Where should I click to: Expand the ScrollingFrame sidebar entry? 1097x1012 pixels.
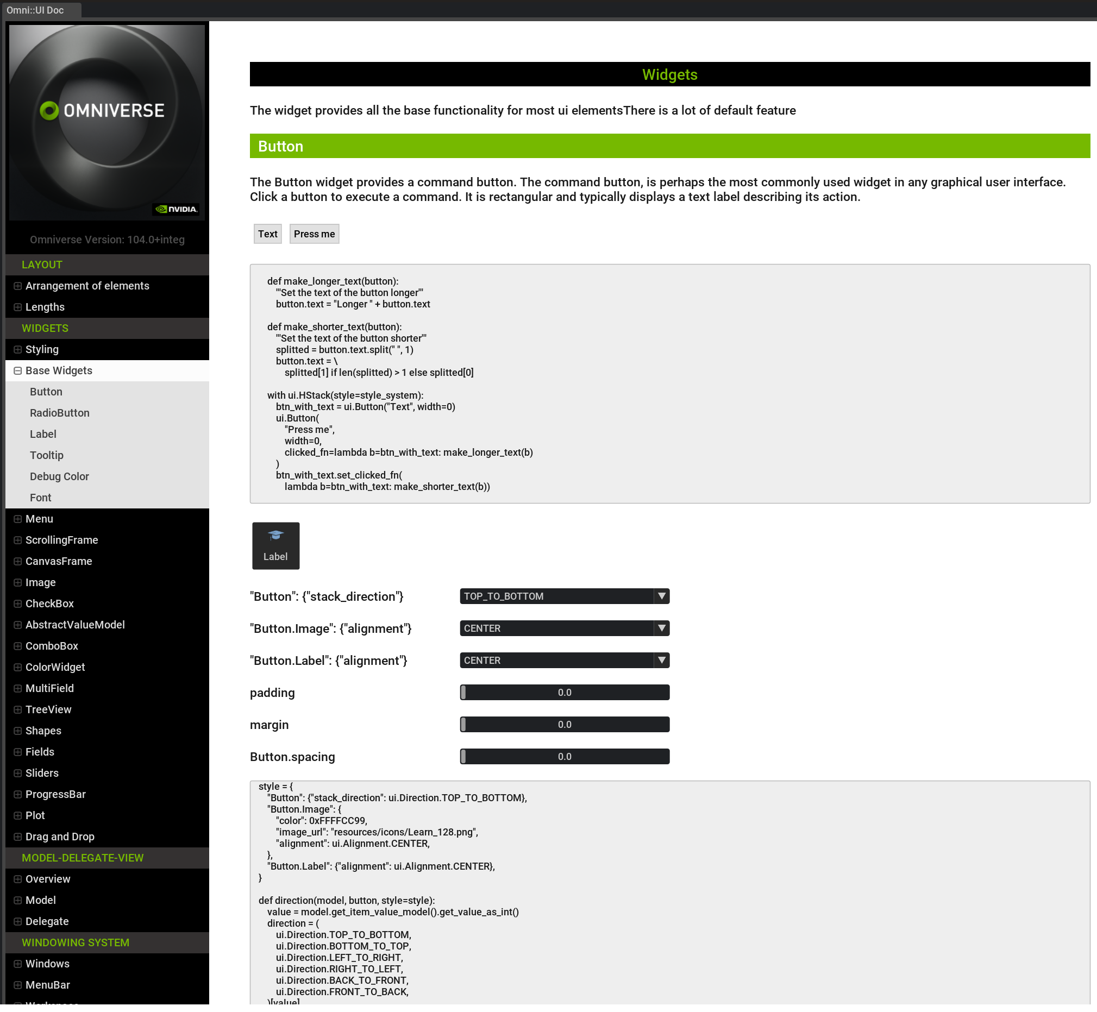pyautogui.click(x=17, y=539)
